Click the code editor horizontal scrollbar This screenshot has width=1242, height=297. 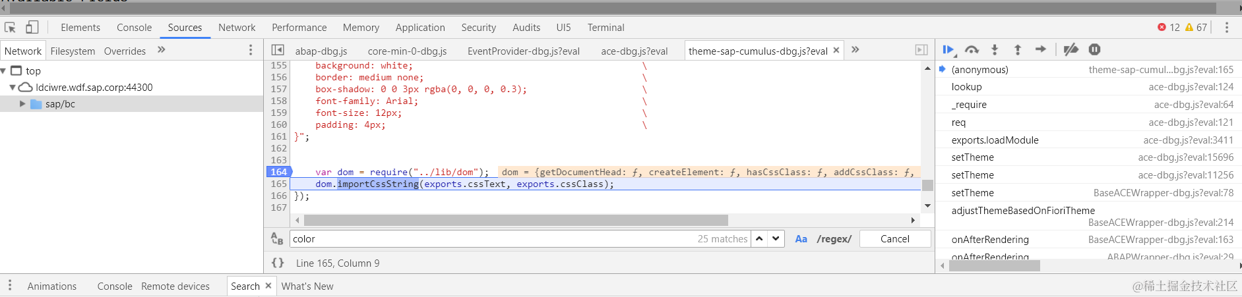point(516,220)
